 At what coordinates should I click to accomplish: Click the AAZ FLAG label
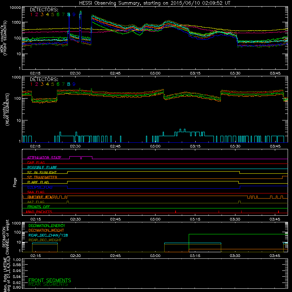click(36, 202)
